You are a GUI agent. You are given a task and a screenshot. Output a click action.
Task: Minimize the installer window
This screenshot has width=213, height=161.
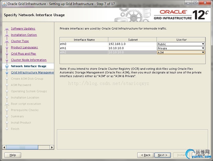[188, 3]
